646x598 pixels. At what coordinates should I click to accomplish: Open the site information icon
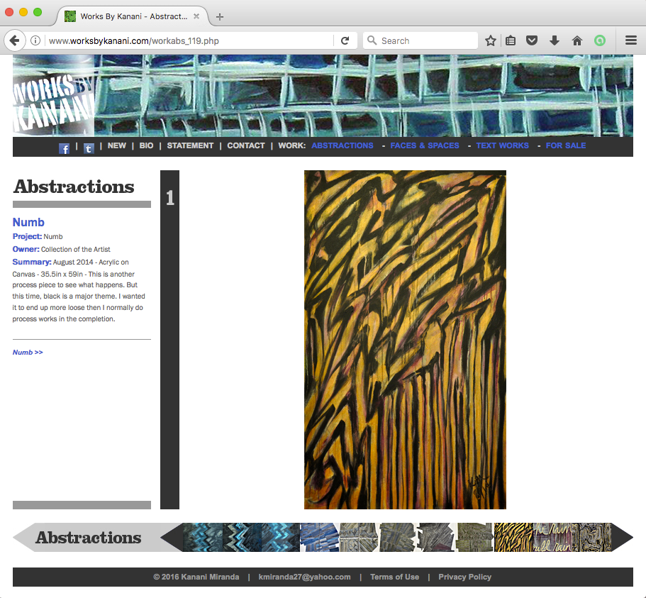(35, 41)
